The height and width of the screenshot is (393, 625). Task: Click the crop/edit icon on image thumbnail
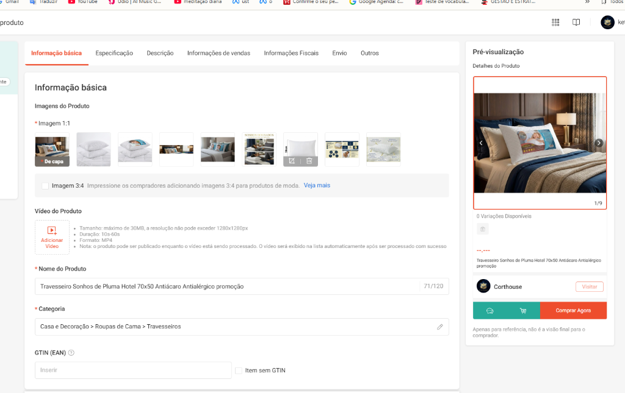point(292,161)
